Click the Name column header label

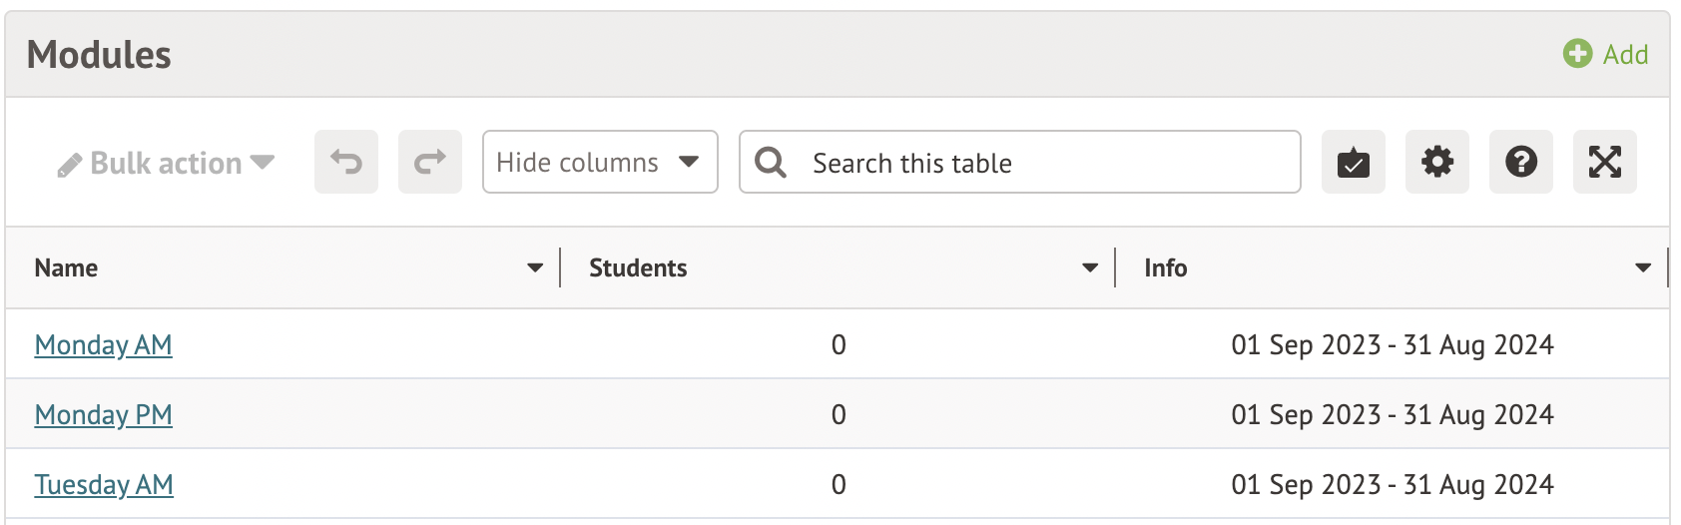pos(66,267)
